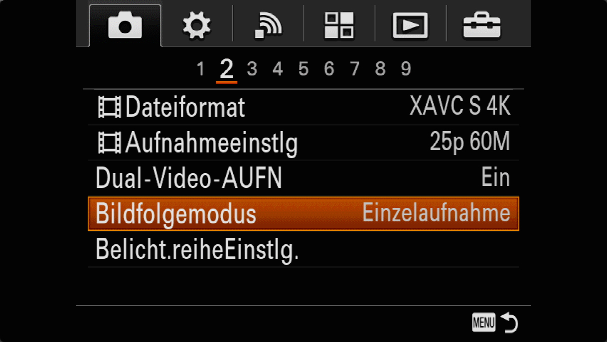Open the toolbox setup tab
607x342 pixels.
click(x=481, y=25)
